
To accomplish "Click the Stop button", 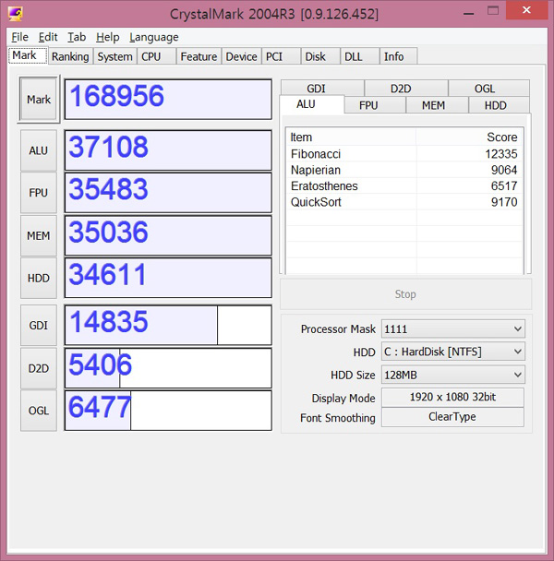I will point(405,294).
